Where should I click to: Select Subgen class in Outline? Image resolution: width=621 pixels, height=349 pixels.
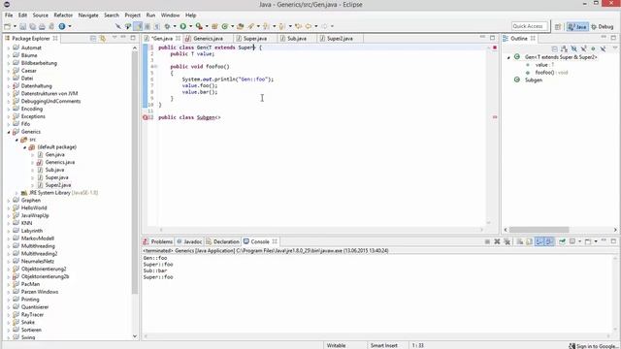pos(533,79)
